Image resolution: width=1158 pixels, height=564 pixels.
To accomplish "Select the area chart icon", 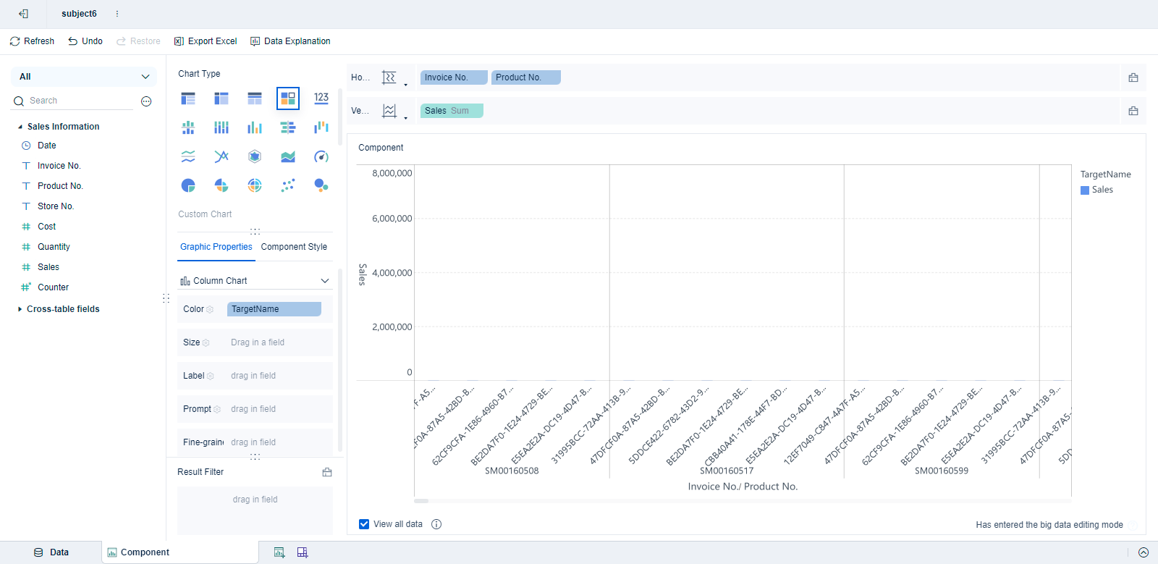I will pyautogui.click(x=288, y=156).
